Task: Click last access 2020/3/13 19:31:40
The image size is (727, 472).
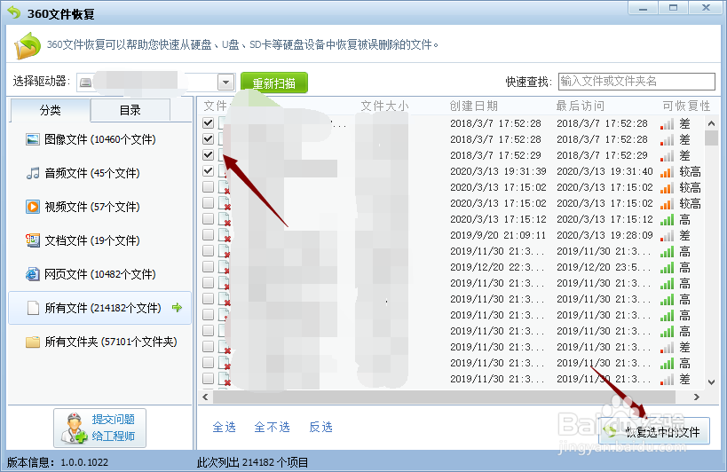Action: click(605, 171)
